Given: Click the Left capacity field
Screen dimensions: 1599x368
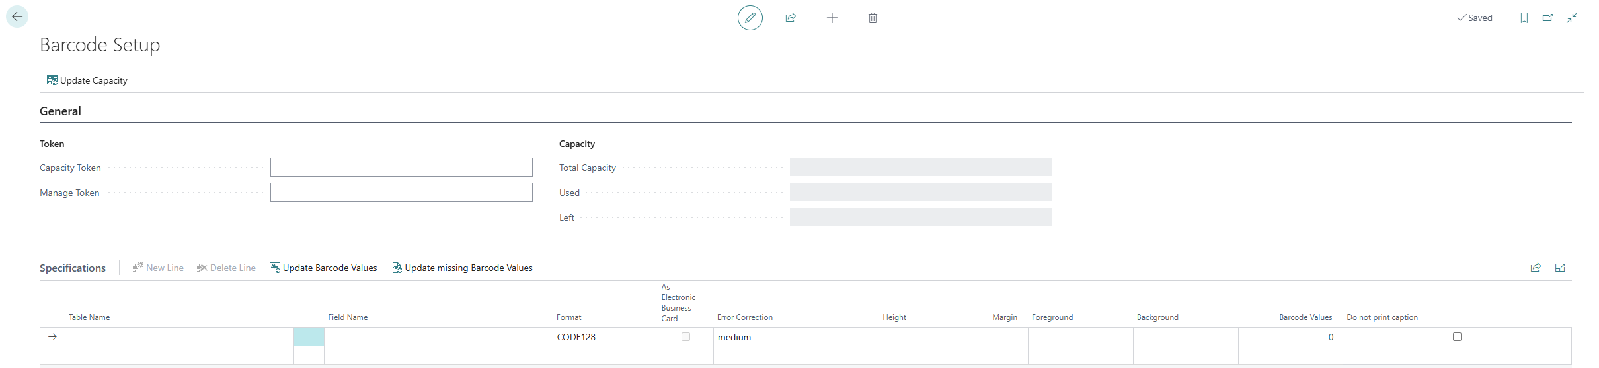Looking at the screenshot, I should [x=921, y=217].
